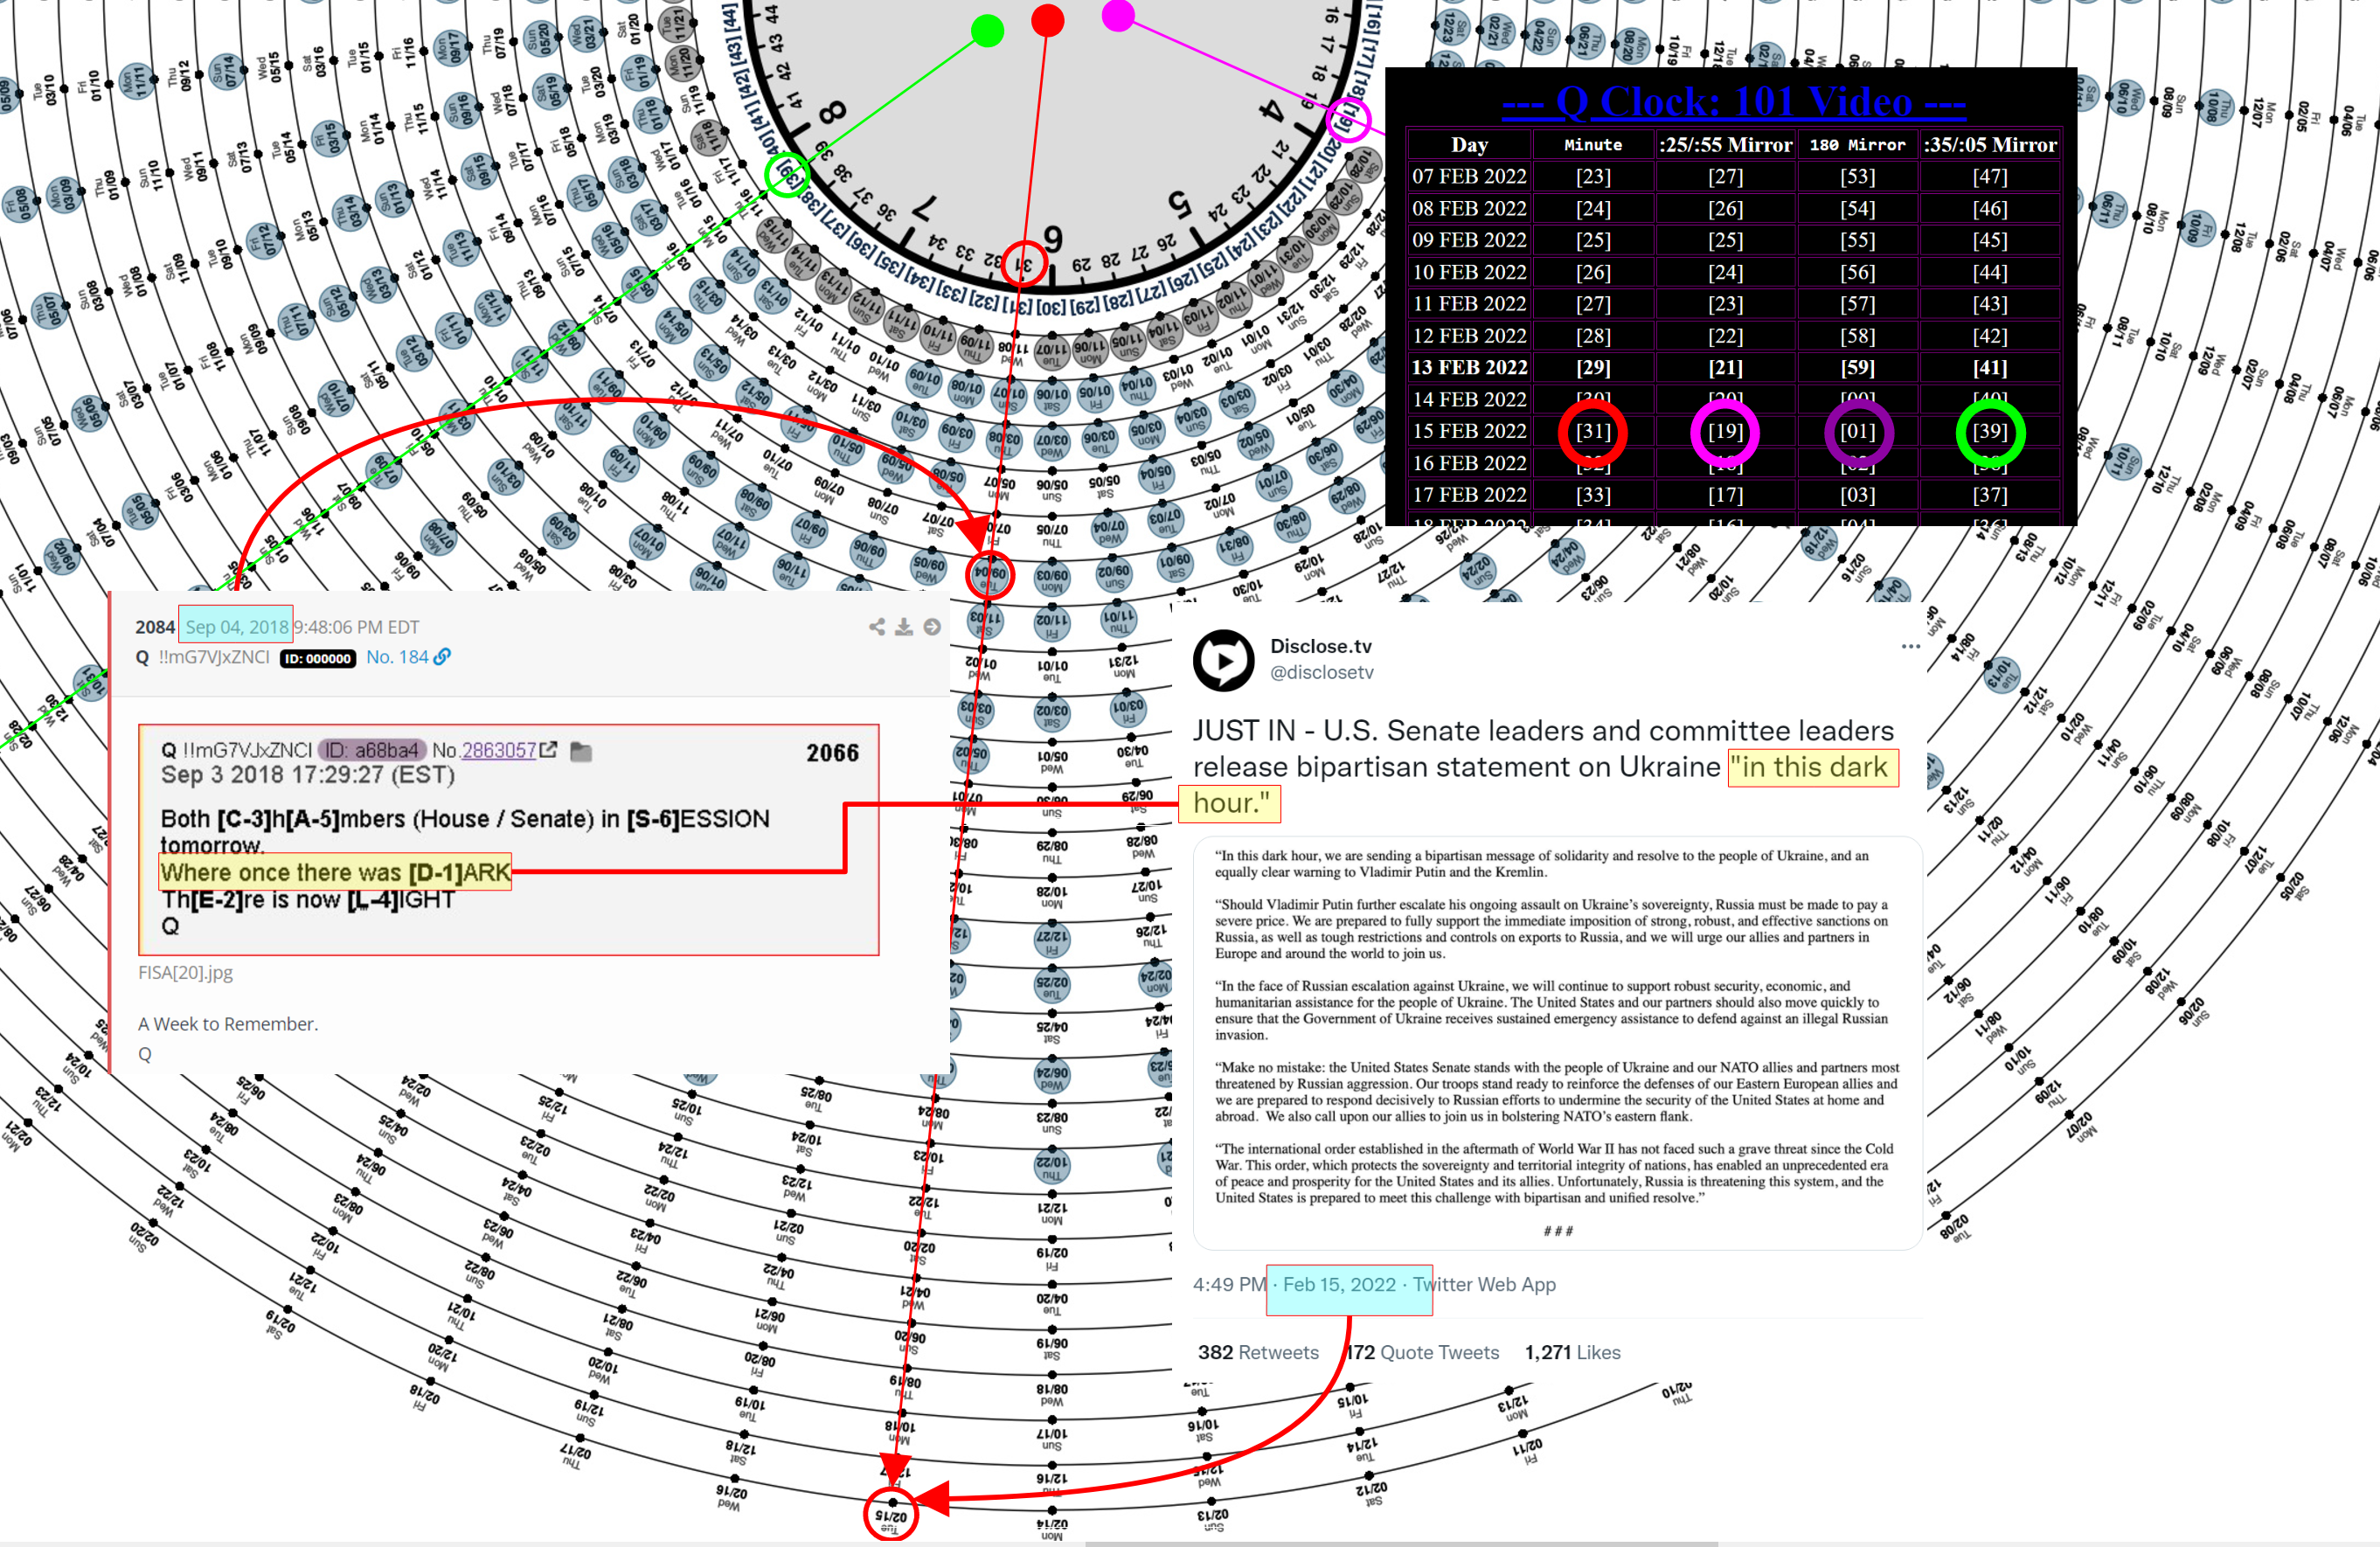2380x1547 pixels.
Task: Click the Disclose.tv account name
Action: tap(1321, 646)
